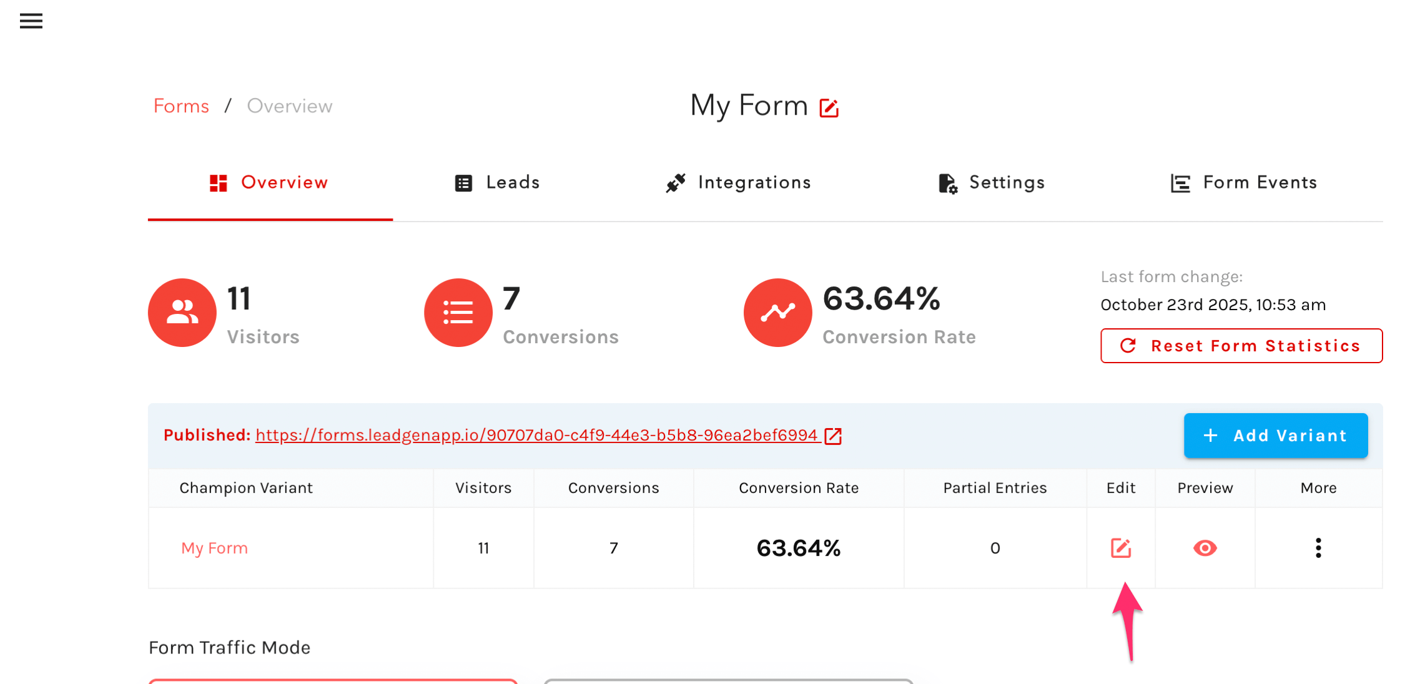1410x684 pixels.
Task: Open the Form Events tab
Action: click(x=1243, y=183)
